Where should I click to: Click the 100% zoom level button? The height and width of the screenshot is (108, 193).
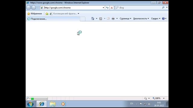[x=157, y=98]
